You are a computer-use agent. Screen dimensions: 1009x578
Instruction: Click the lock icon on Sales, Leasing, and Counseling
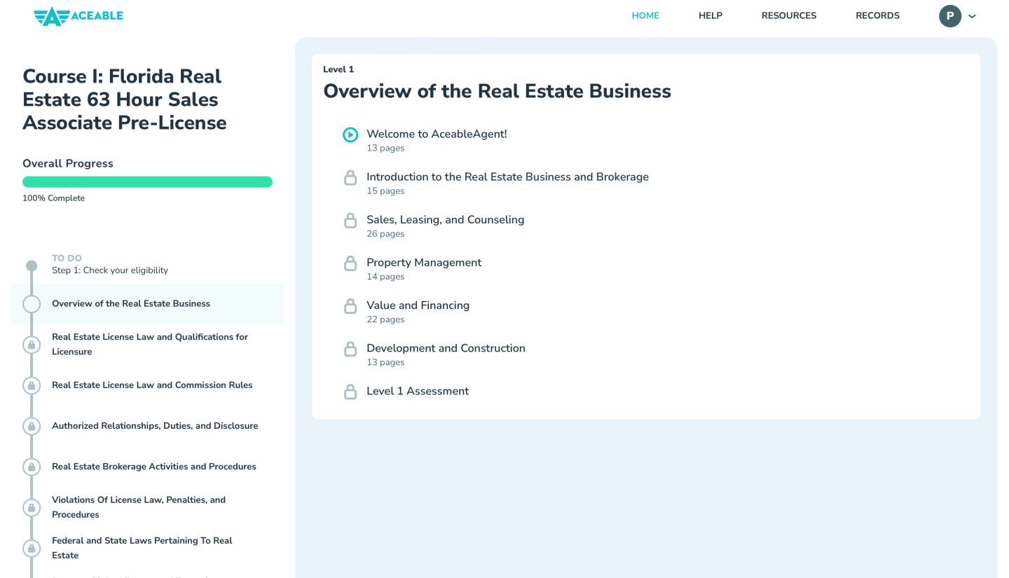[x=350, y=220]
